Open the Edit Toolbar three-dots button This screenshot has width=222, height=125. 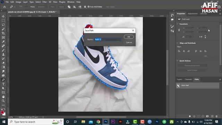coord(3,105)
